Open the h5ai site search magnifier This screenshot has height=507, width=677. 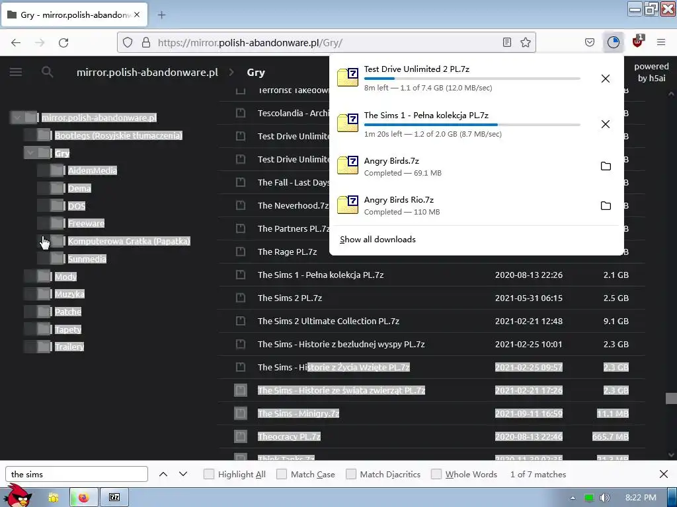(x=48, y=72)
